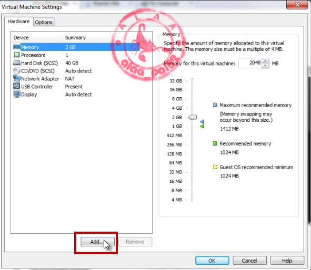The width and height of the screenshot is (311, 270).
Task: Select the Hard Disk (SCSI) icon
Action: coord(17,63)
